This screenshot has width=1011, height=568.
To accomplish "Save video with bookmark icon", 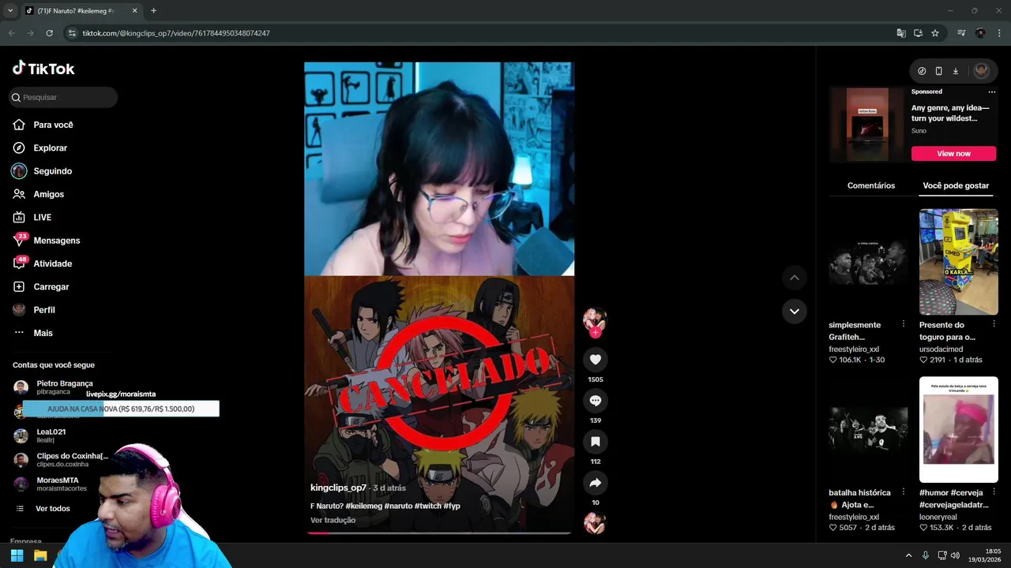I will pos(596,442).
